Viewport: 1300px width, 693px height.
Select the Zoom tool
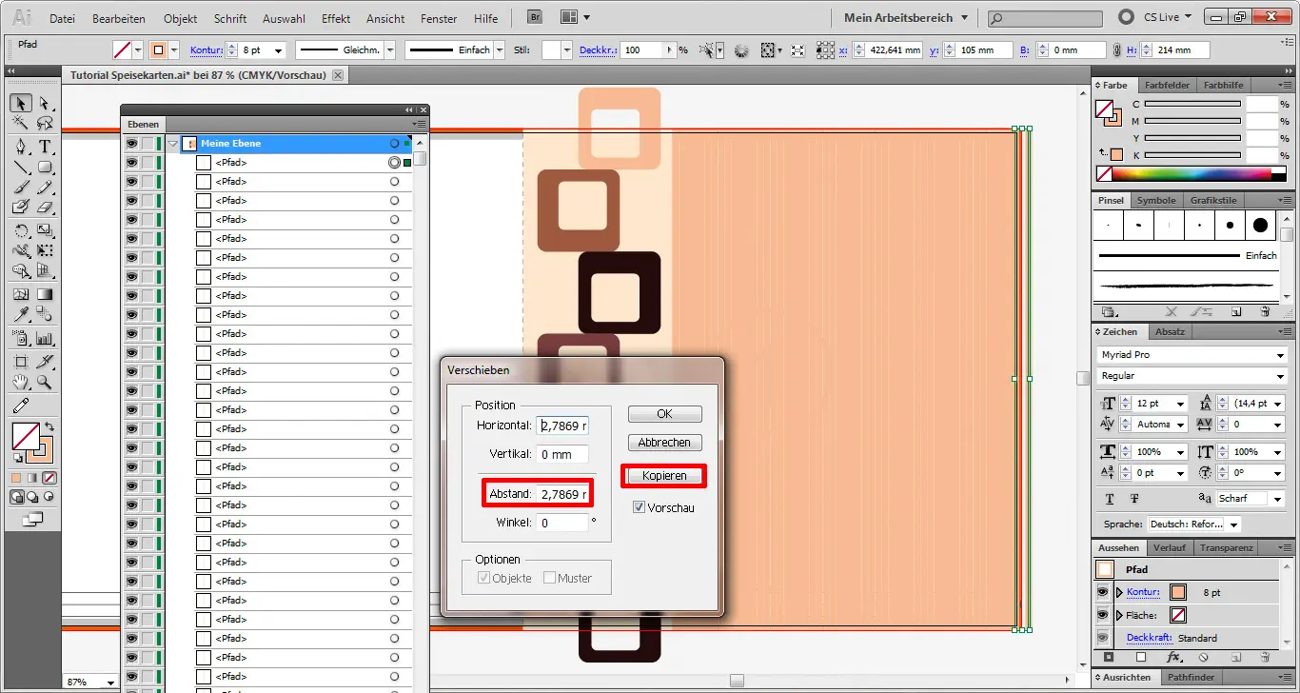tap(44, 383)
